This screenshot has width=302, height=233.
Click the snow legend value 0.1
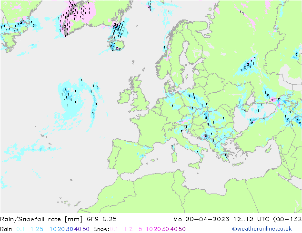114,229
